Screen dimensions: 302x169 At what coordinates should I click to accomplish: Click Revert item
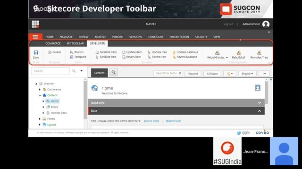[132, 57]
